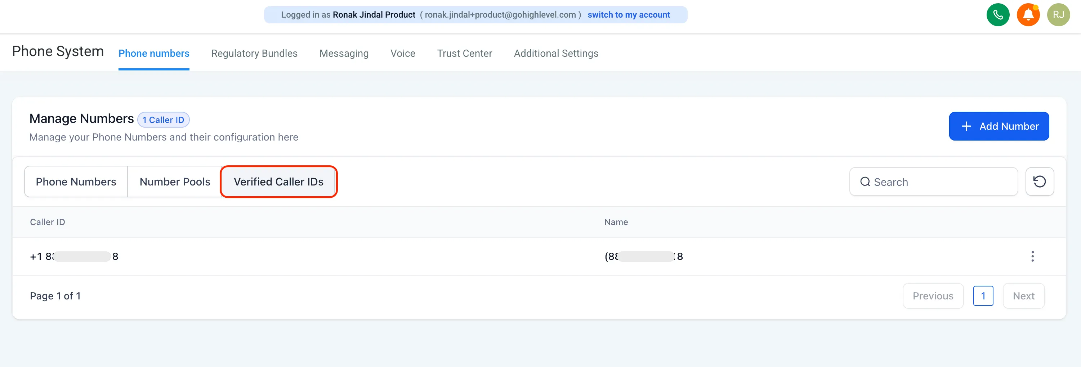This screenshot has width=1081, height=367.
Task: Click switch to my account link
Action: click(629, 15)
